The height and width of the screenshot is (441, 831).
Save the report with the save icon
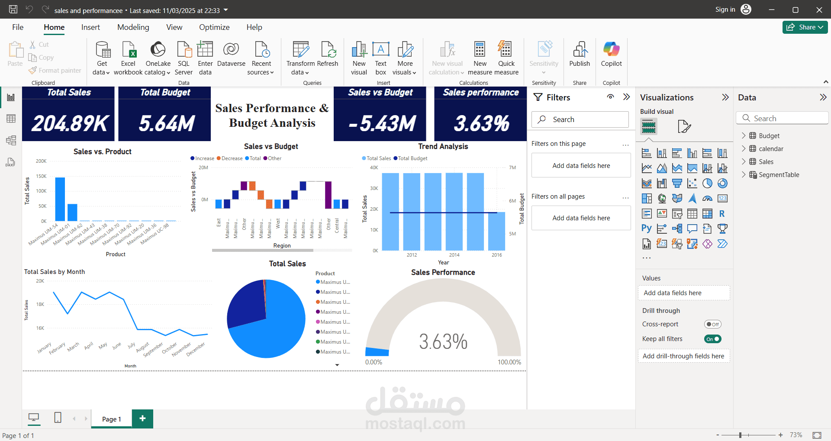(x=13, y=10)
